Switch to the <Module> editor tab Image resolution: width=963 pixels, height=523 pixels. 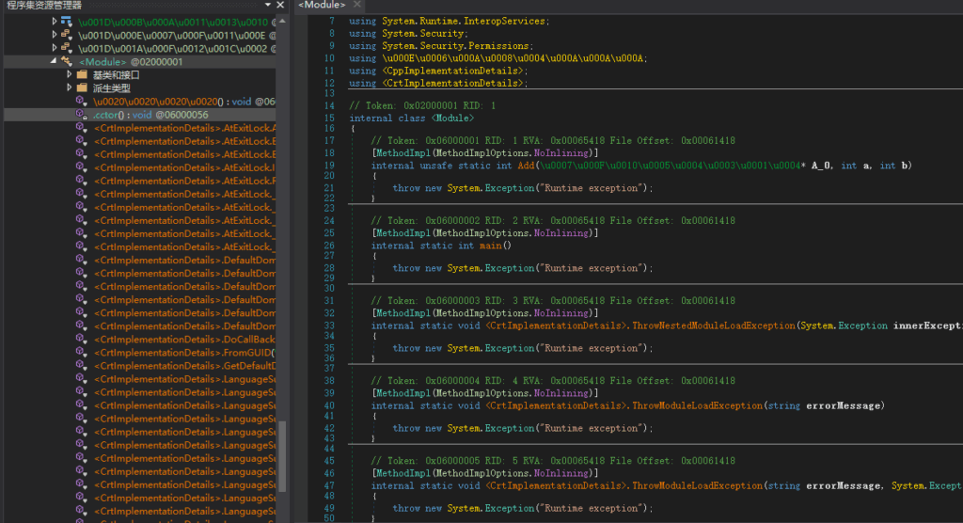(x=322, y=6)
